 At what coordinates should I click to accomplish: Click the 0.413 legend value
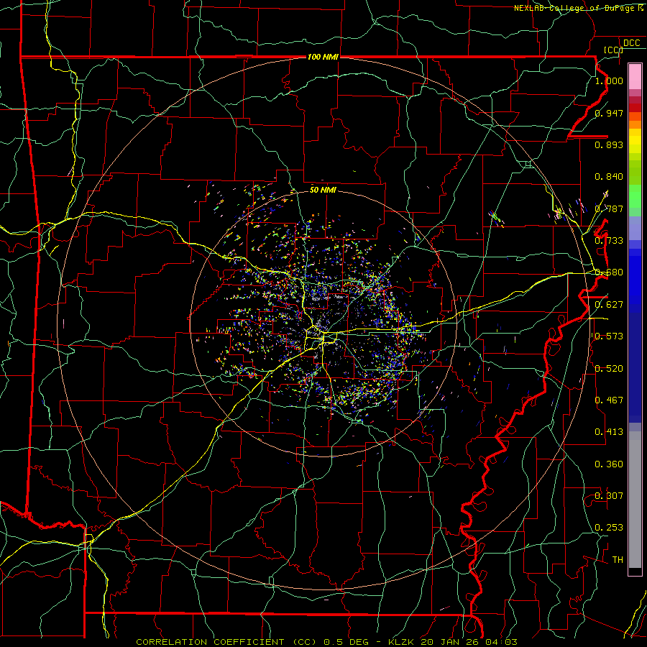click(x=609, y=432)
